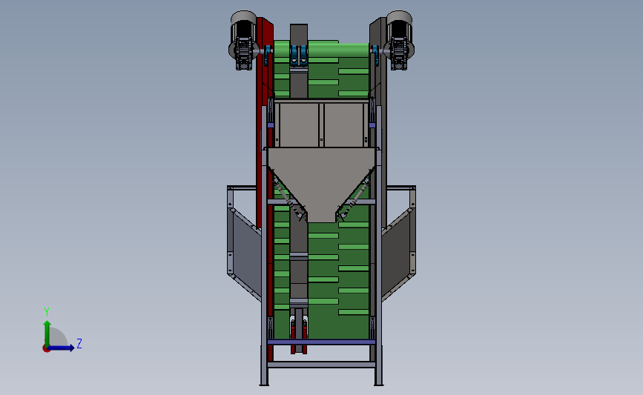Image resolution: width=643 pixels, height=395 pixels.
Task: Click the green Y axis of the orientation triad
Action: [47, 333]
